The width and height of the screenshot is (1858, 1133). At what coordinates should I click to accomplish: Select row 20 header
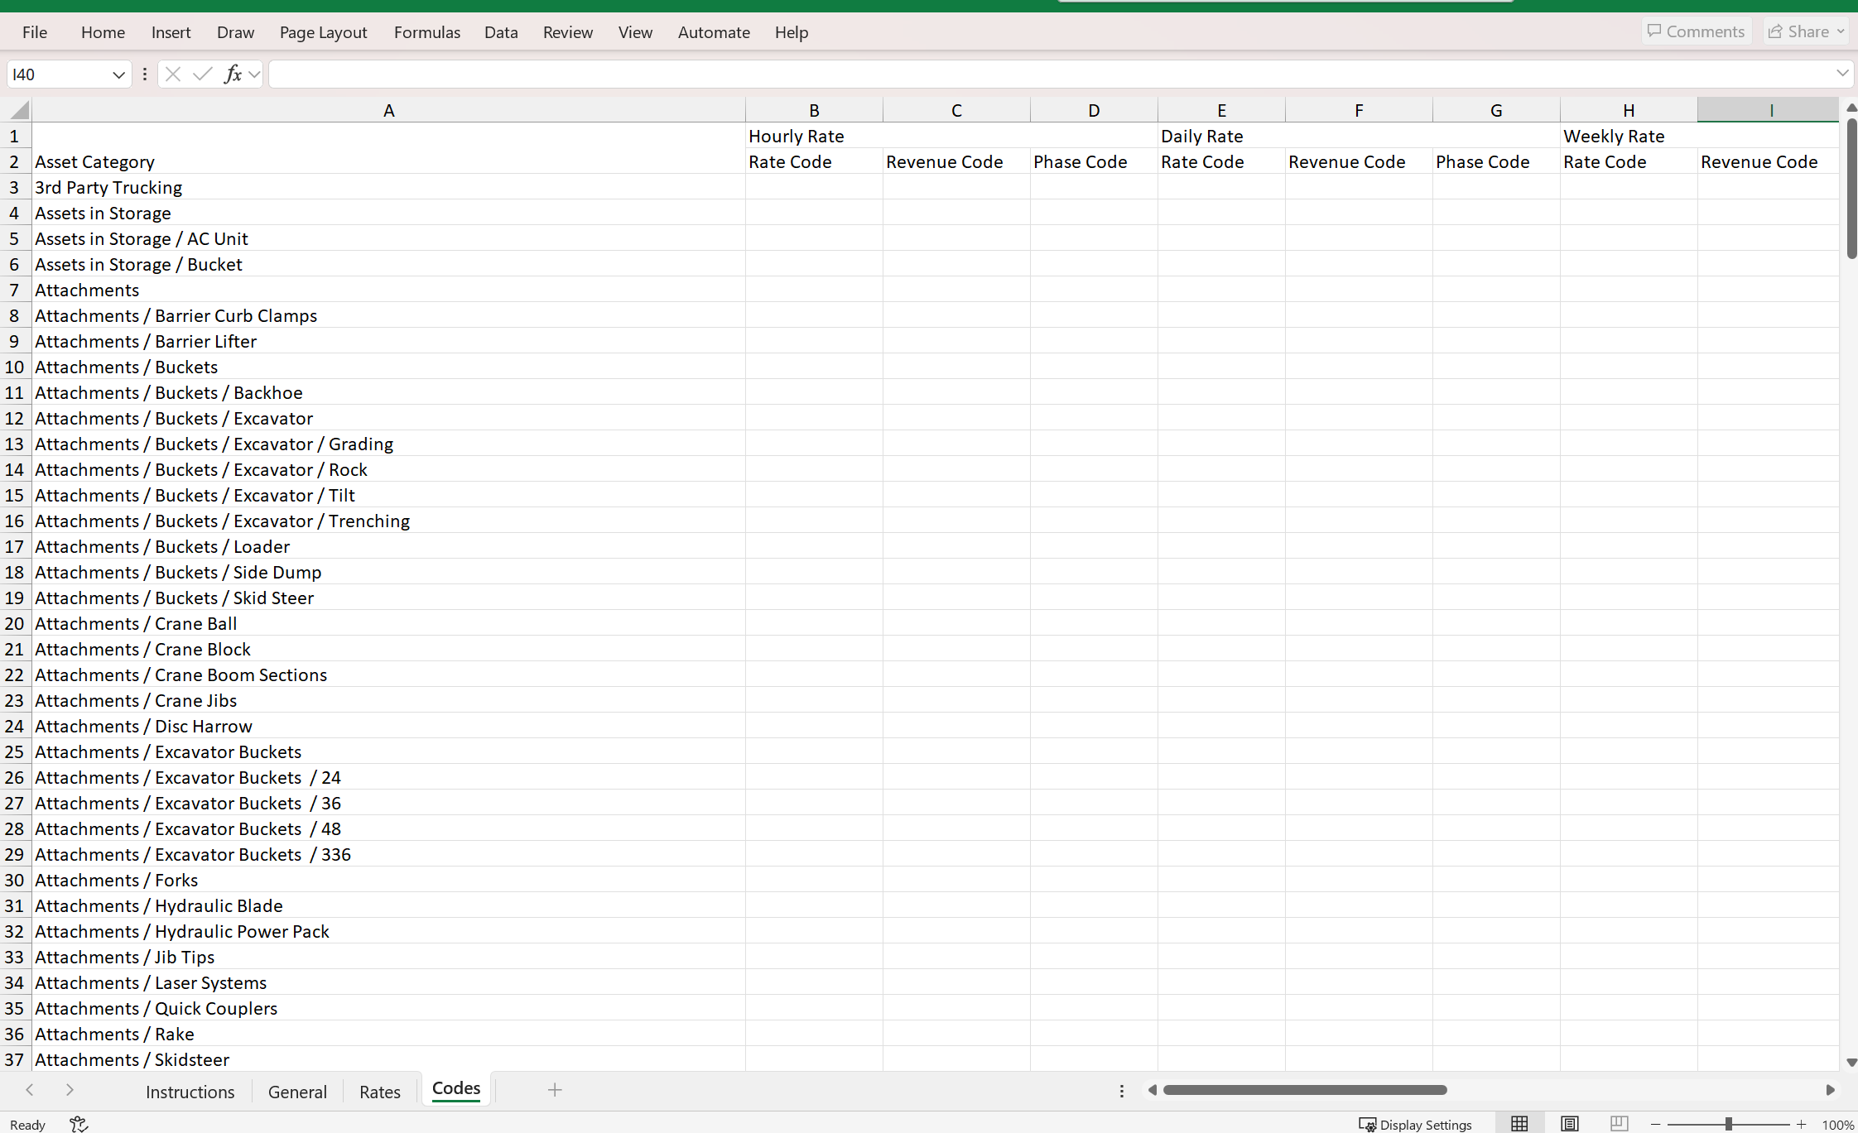point(15,623)
